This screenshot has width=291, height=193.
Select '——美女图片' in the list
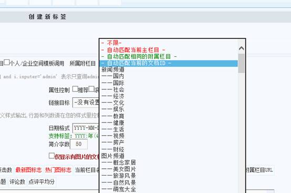pyautogui.click(x=169, y=169)
